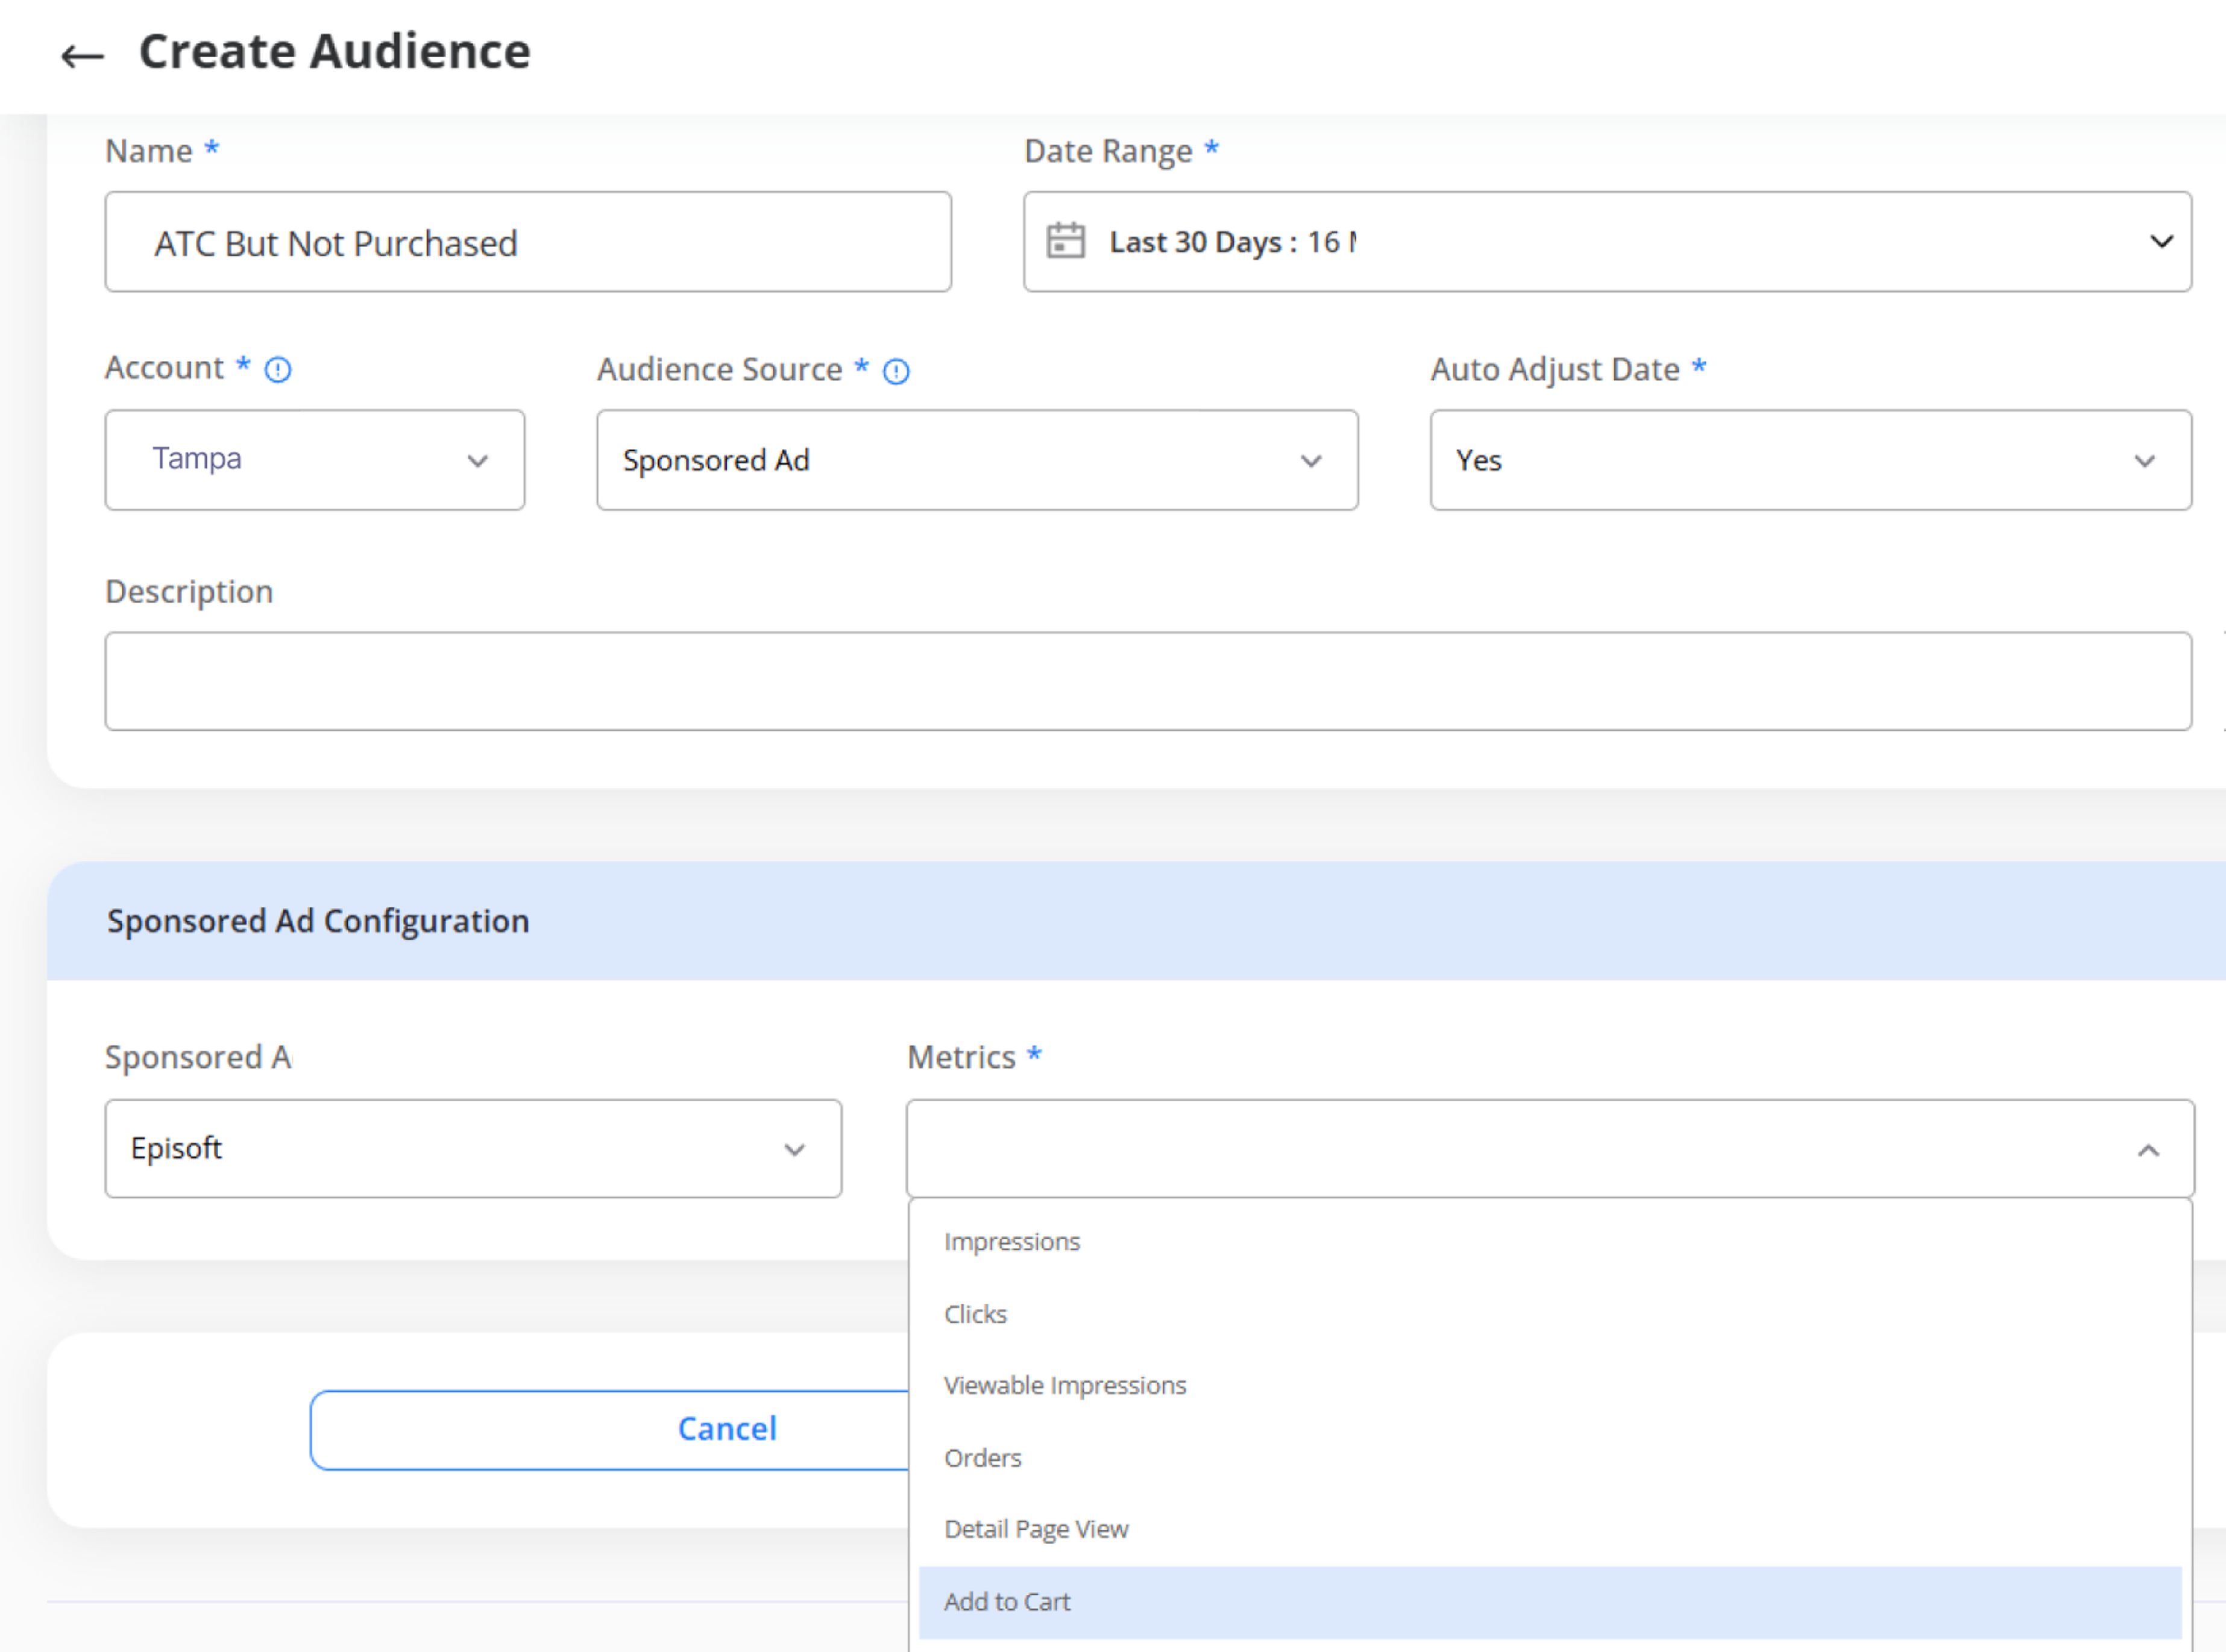Open the Episoft sponsored ad dropdown

click(472, 1149)
